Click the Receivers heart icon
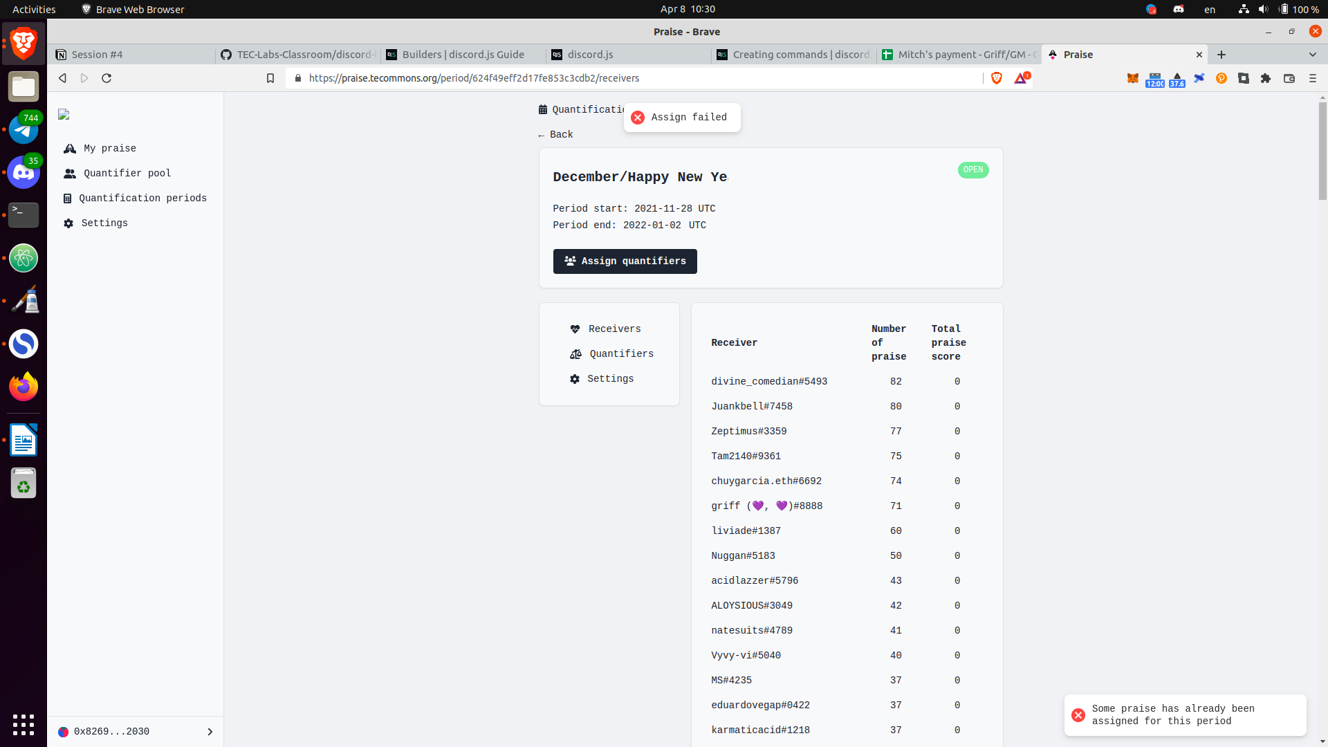 pos(575,329)
